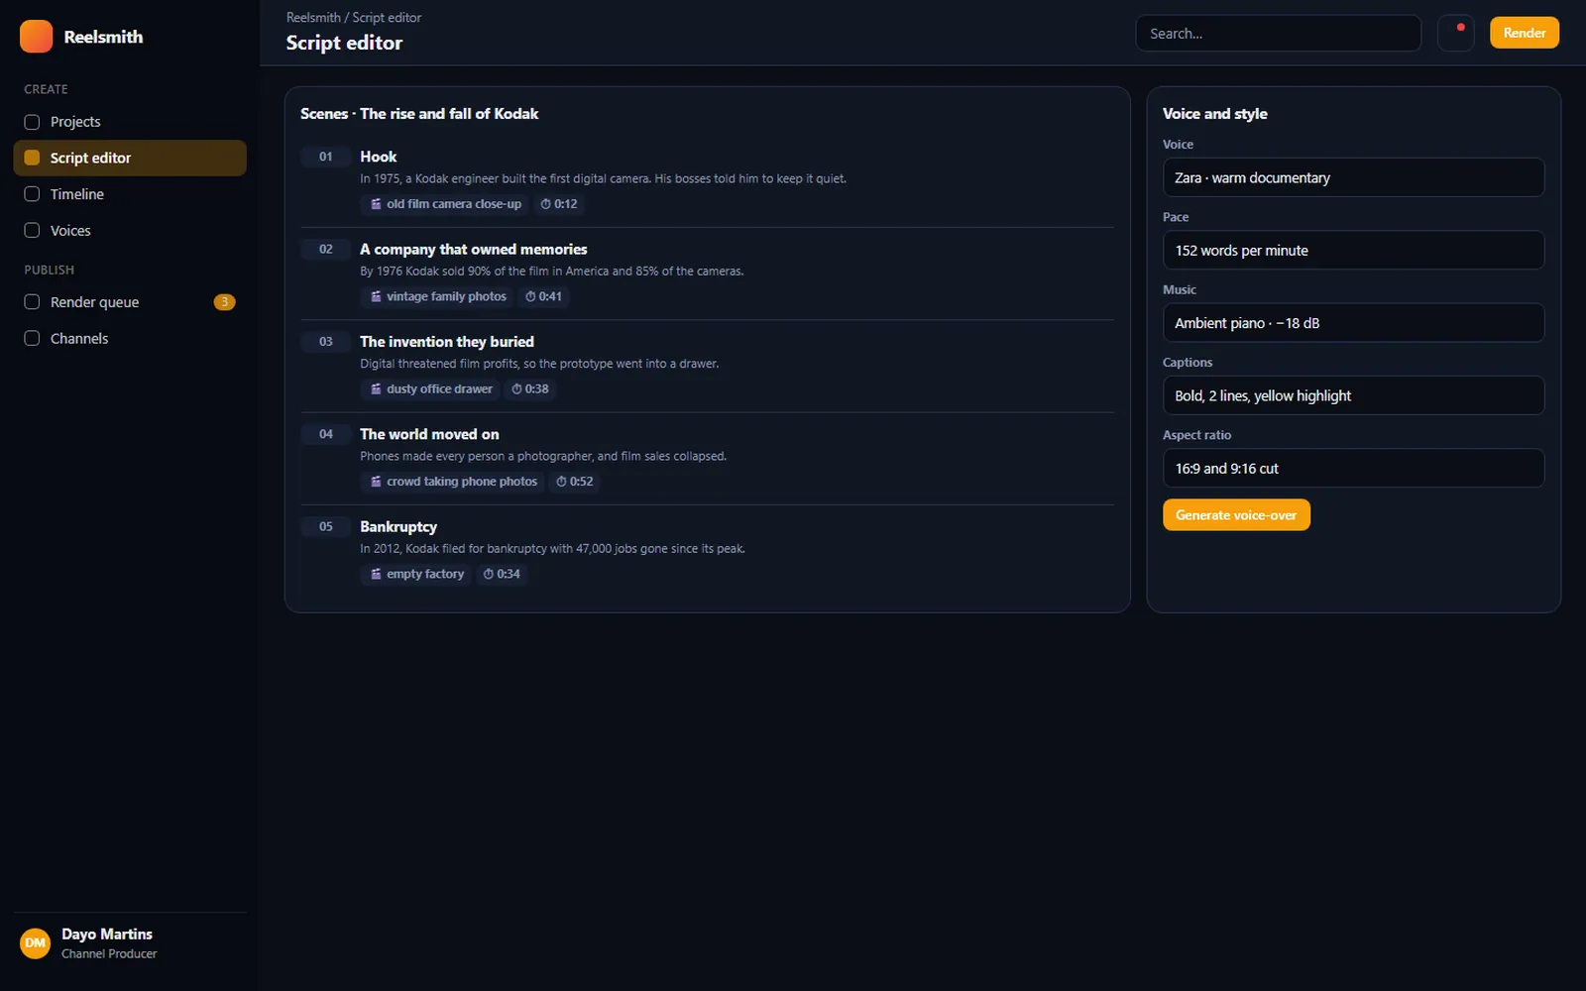Click the Render queue sidebar icon
The image size is (1586, 991).
pyautogui.click(x=32, y=302)
